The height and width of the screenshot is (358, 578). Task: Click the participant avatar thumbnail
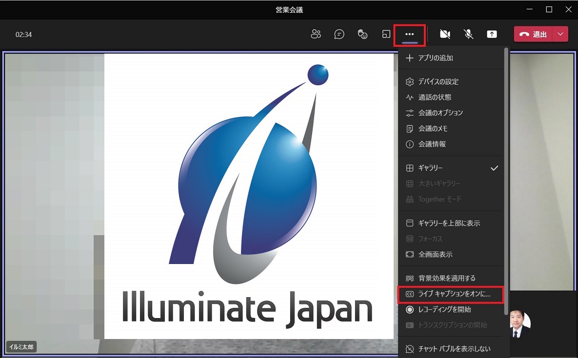click(x=520, y=324)
